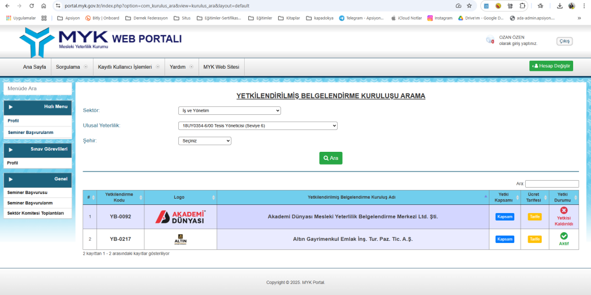Click the Altın Gayrimenkul logo
The height and width of the screenshot is (295, 591).
(x=180, y=240)
